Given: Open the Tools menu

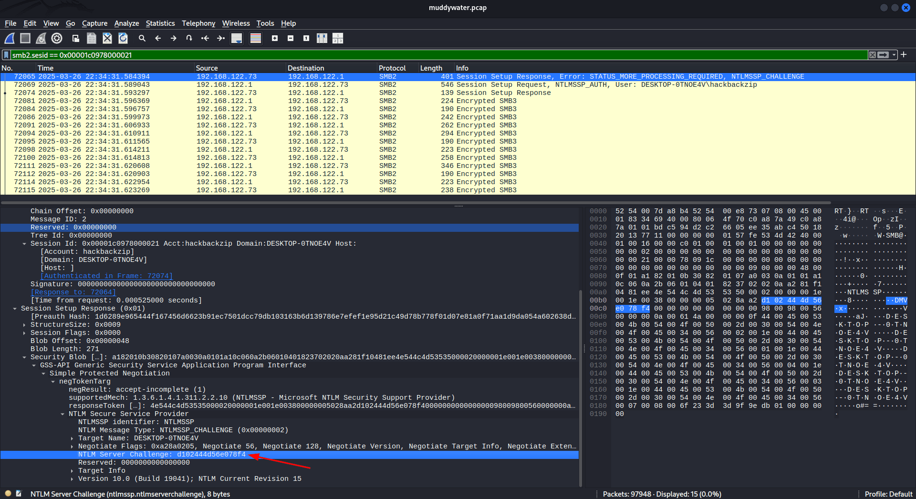Looking at the screenshot, I should (265, 23).
